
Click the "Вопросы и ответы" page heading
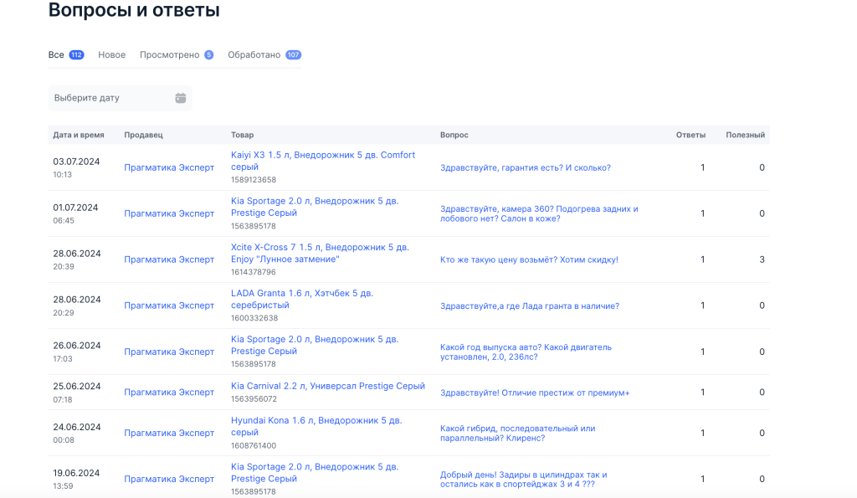[x=134, y=10]
